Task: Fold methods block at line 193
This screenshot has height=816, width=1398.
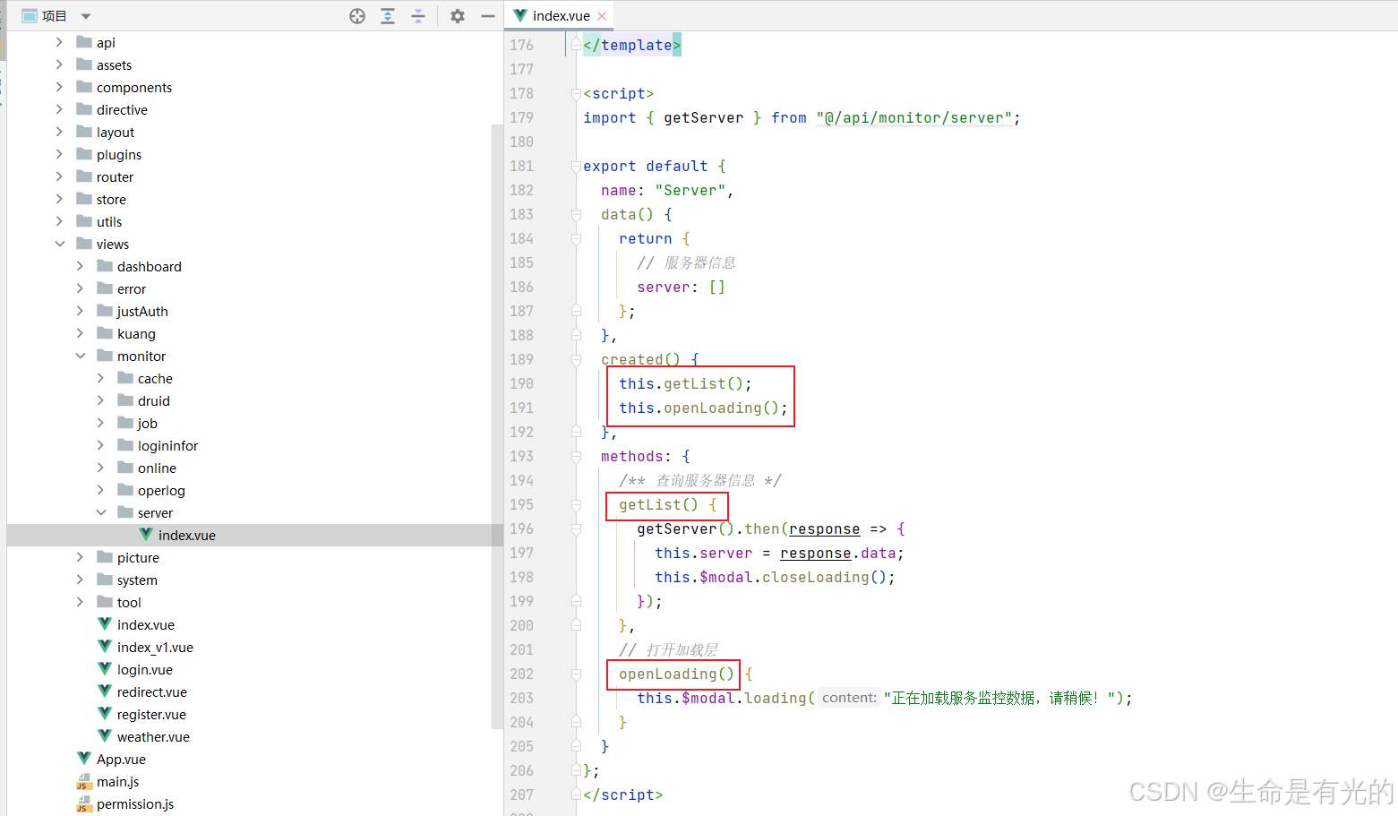Action: tap(576, 456)
